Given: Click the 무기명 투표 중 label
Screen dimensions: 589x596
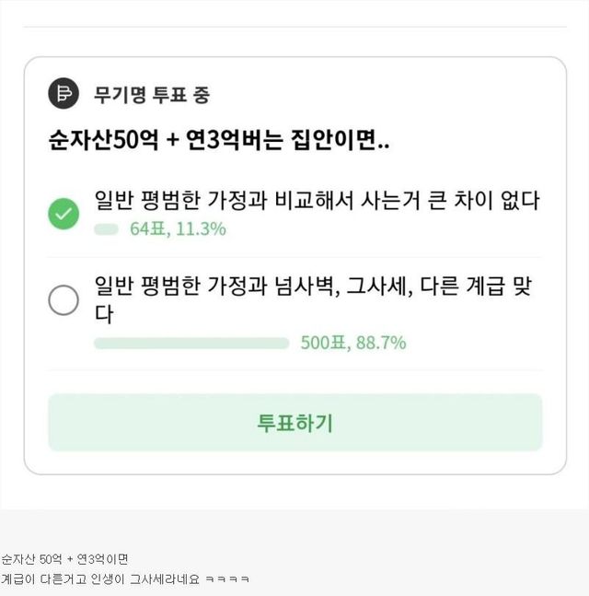Looking at the screenshot, I should click(152, 94).
